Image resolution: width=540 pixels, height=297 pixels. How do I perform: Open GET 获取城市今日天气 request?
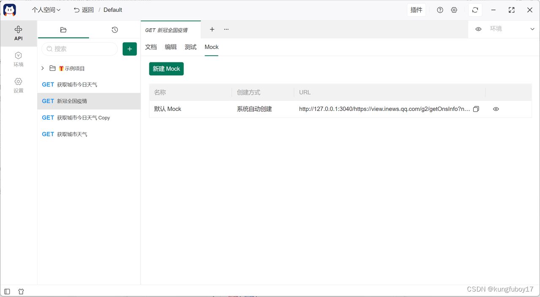[89, 85]
